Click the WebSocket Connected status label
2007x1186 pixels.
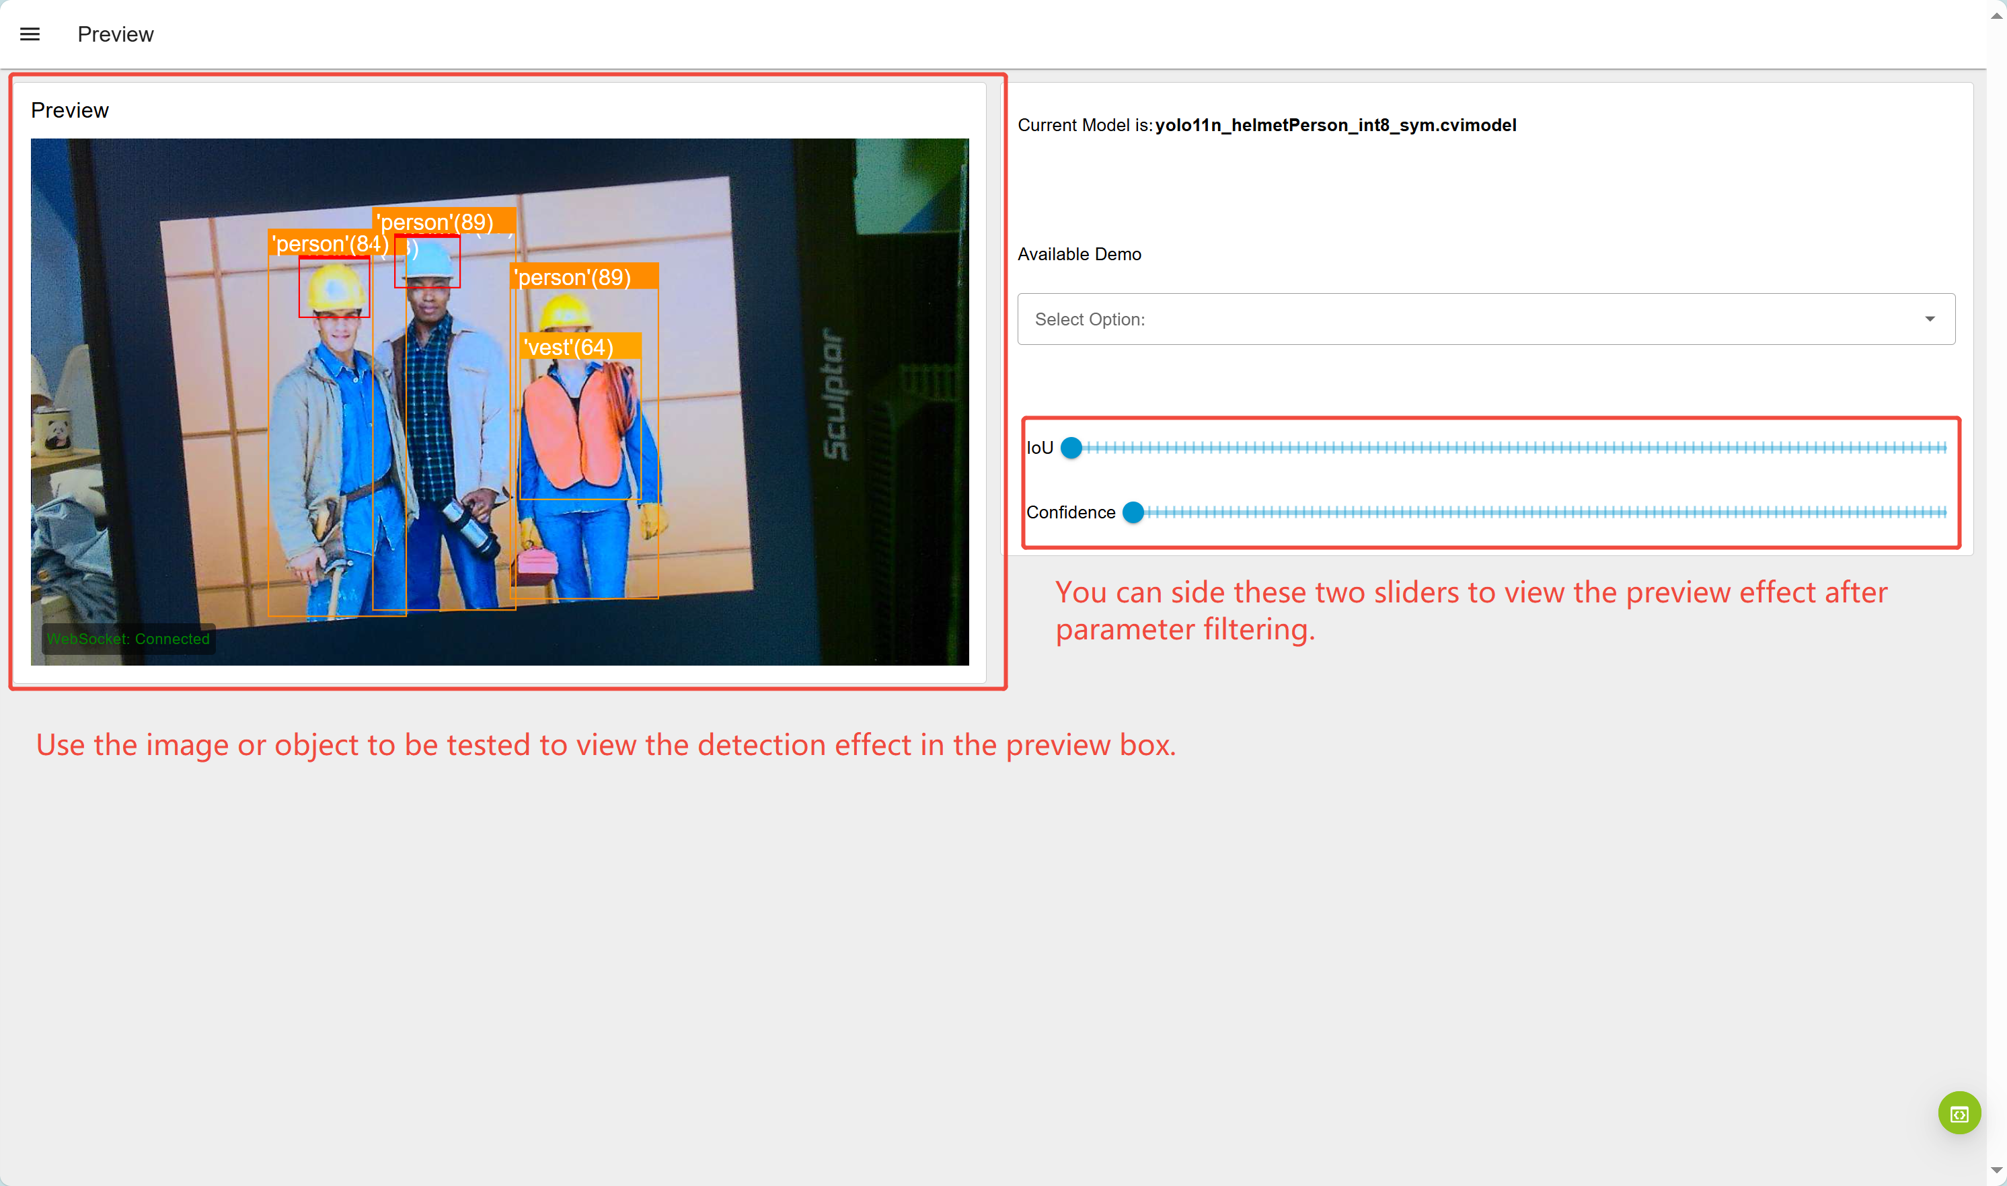click(x=128, y=639)
